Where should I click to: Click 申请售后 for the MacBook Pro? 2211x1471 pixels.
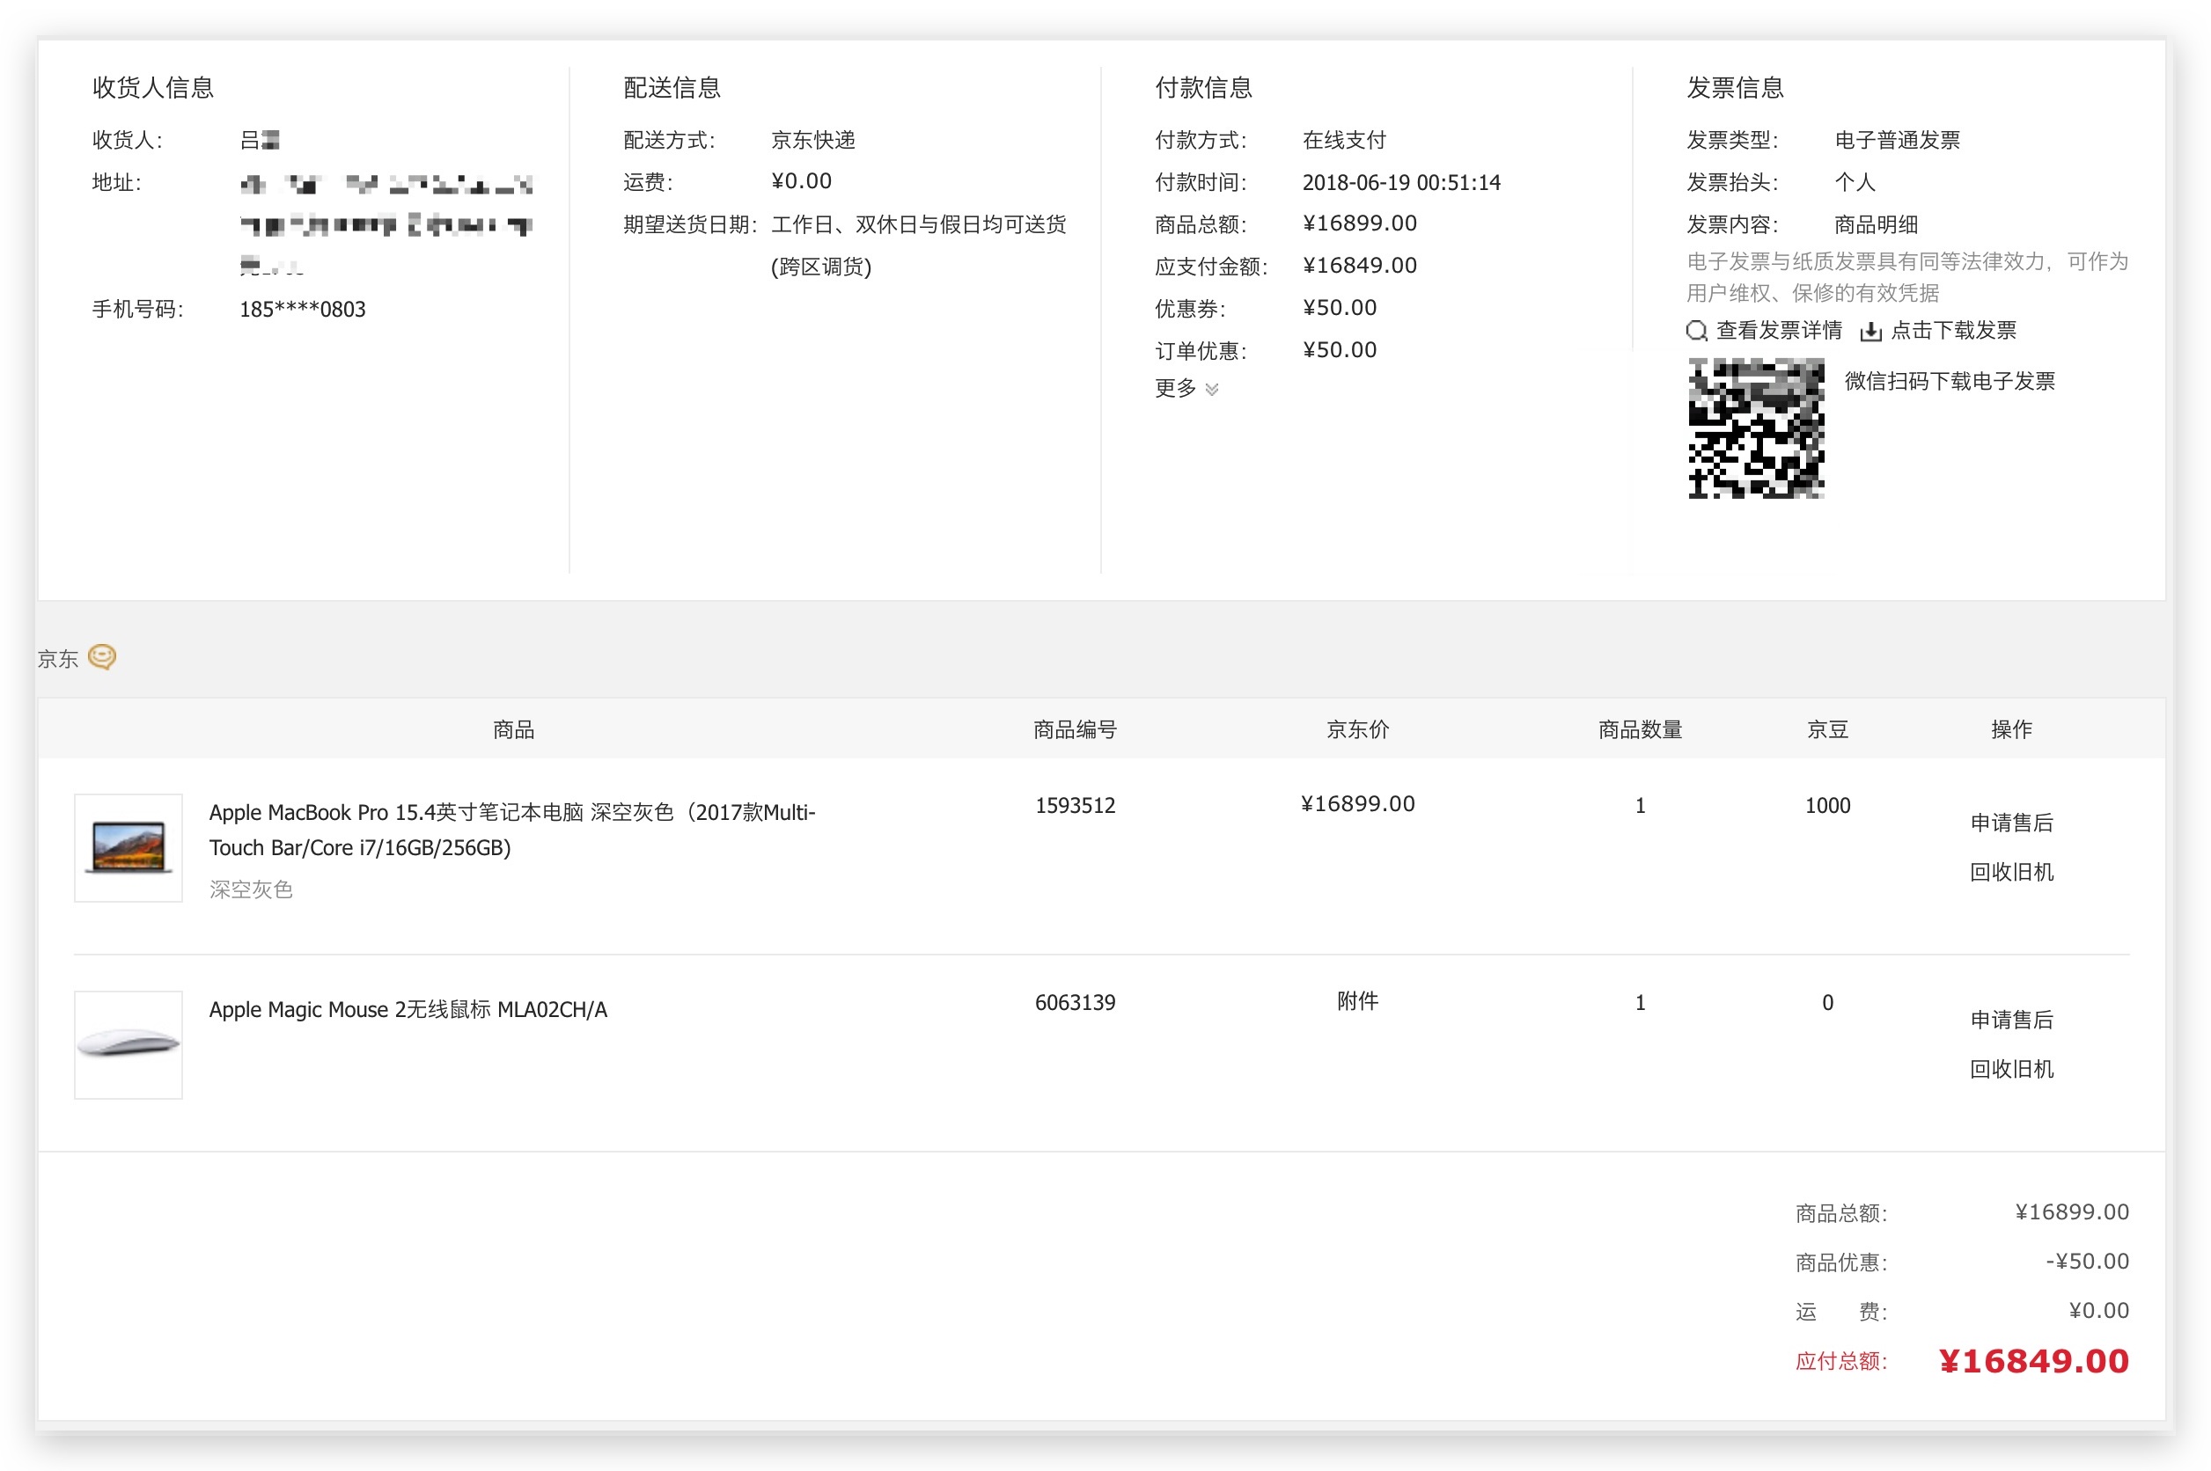pyautogui.click(x=2010, y=823)
